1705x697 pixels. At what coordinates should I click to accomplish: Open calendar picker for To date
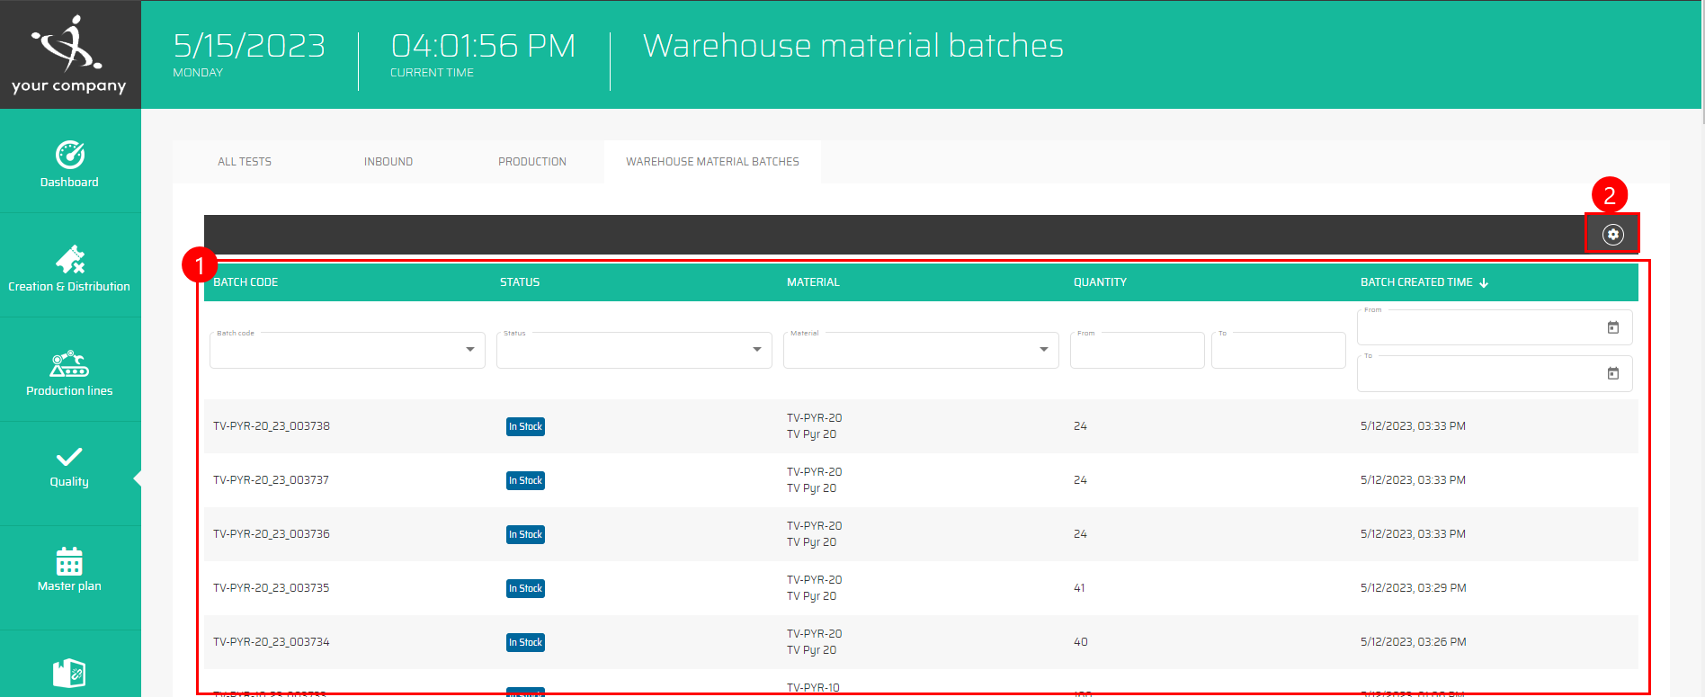pyautogui.click(x=1612, y=374)
